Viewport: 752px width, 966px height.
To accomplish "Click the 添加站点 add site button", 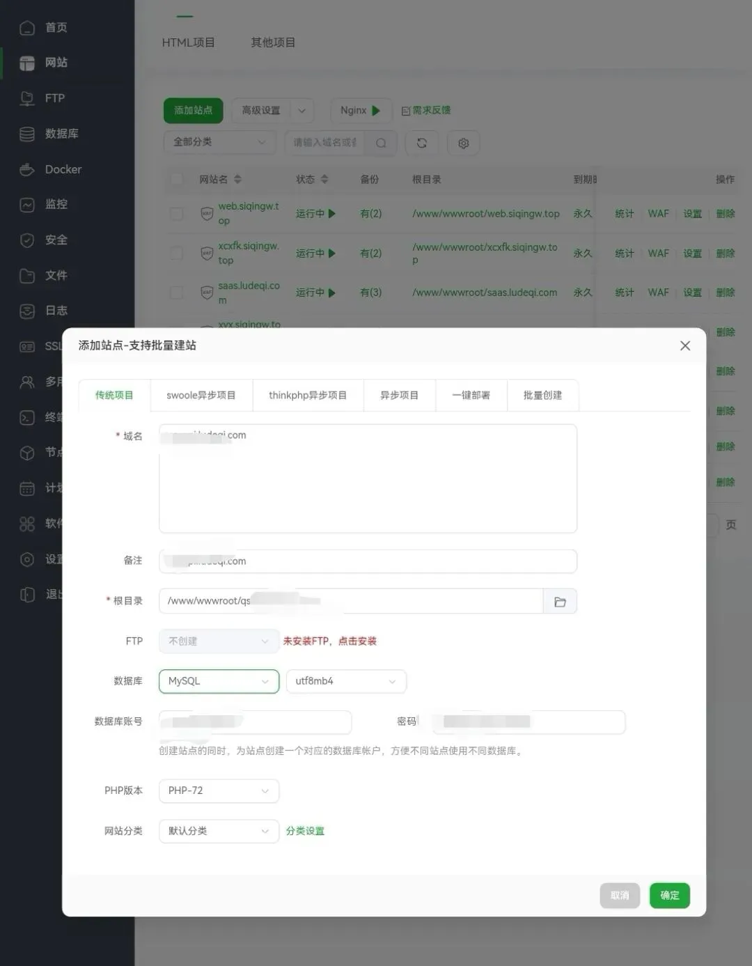I will click(x=194, y=110).
